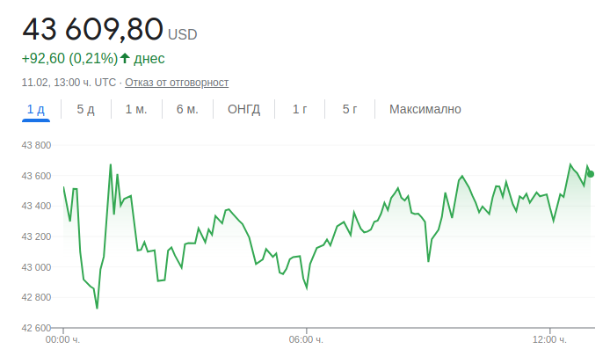Viewport: 610px width, 349px height.
Task: Select the 1 д time range tab
Action: 36,109
